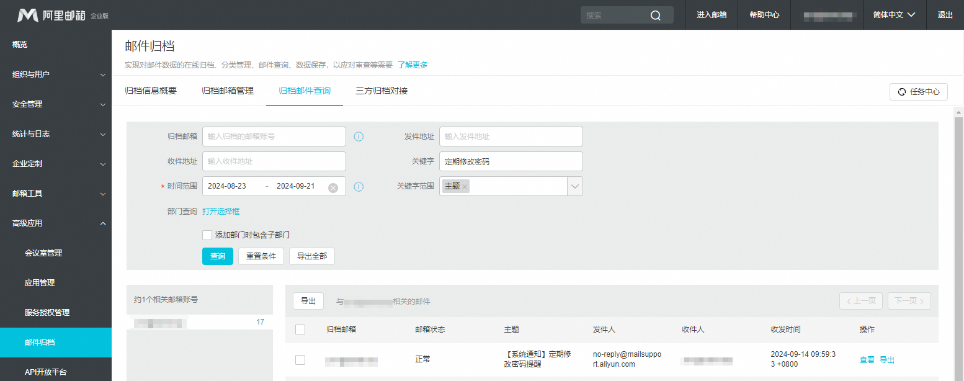Click the info icon next to 时间范围
The image size is (964, 381).
(x=359, y=186)
